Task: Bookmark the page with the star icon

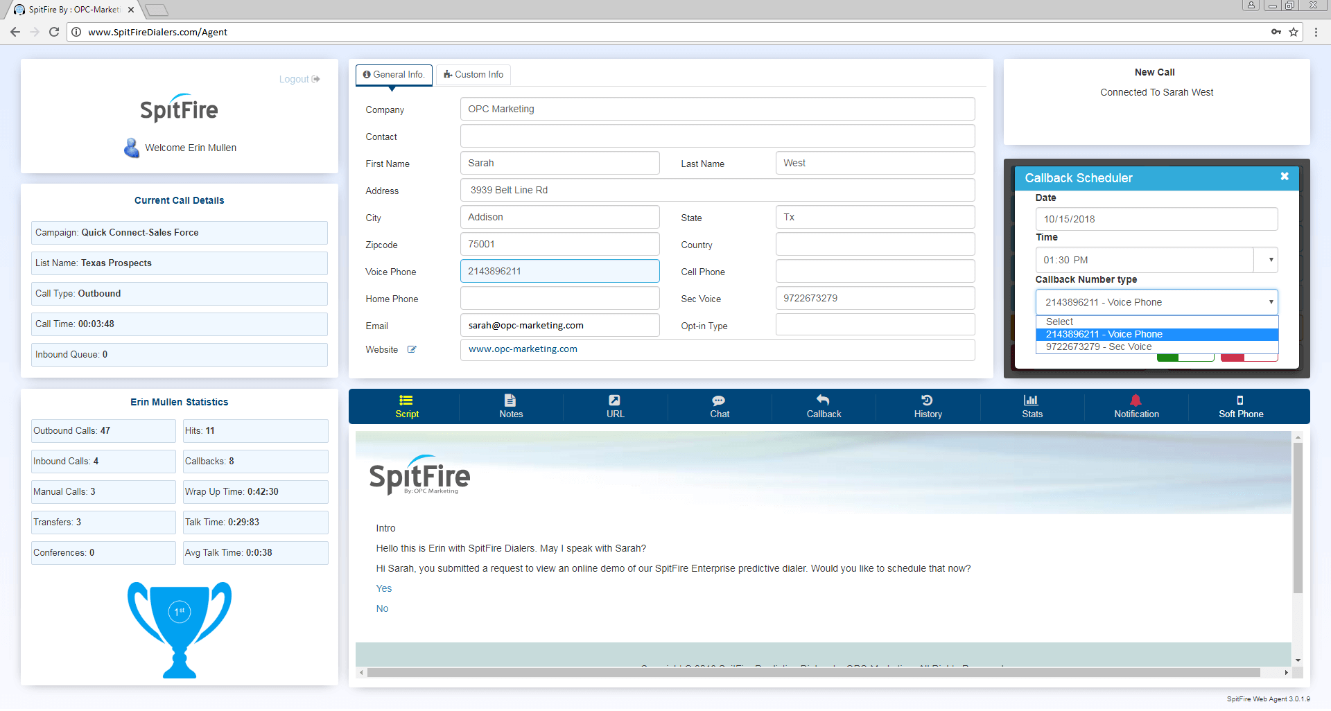Action: point(1294,32)
